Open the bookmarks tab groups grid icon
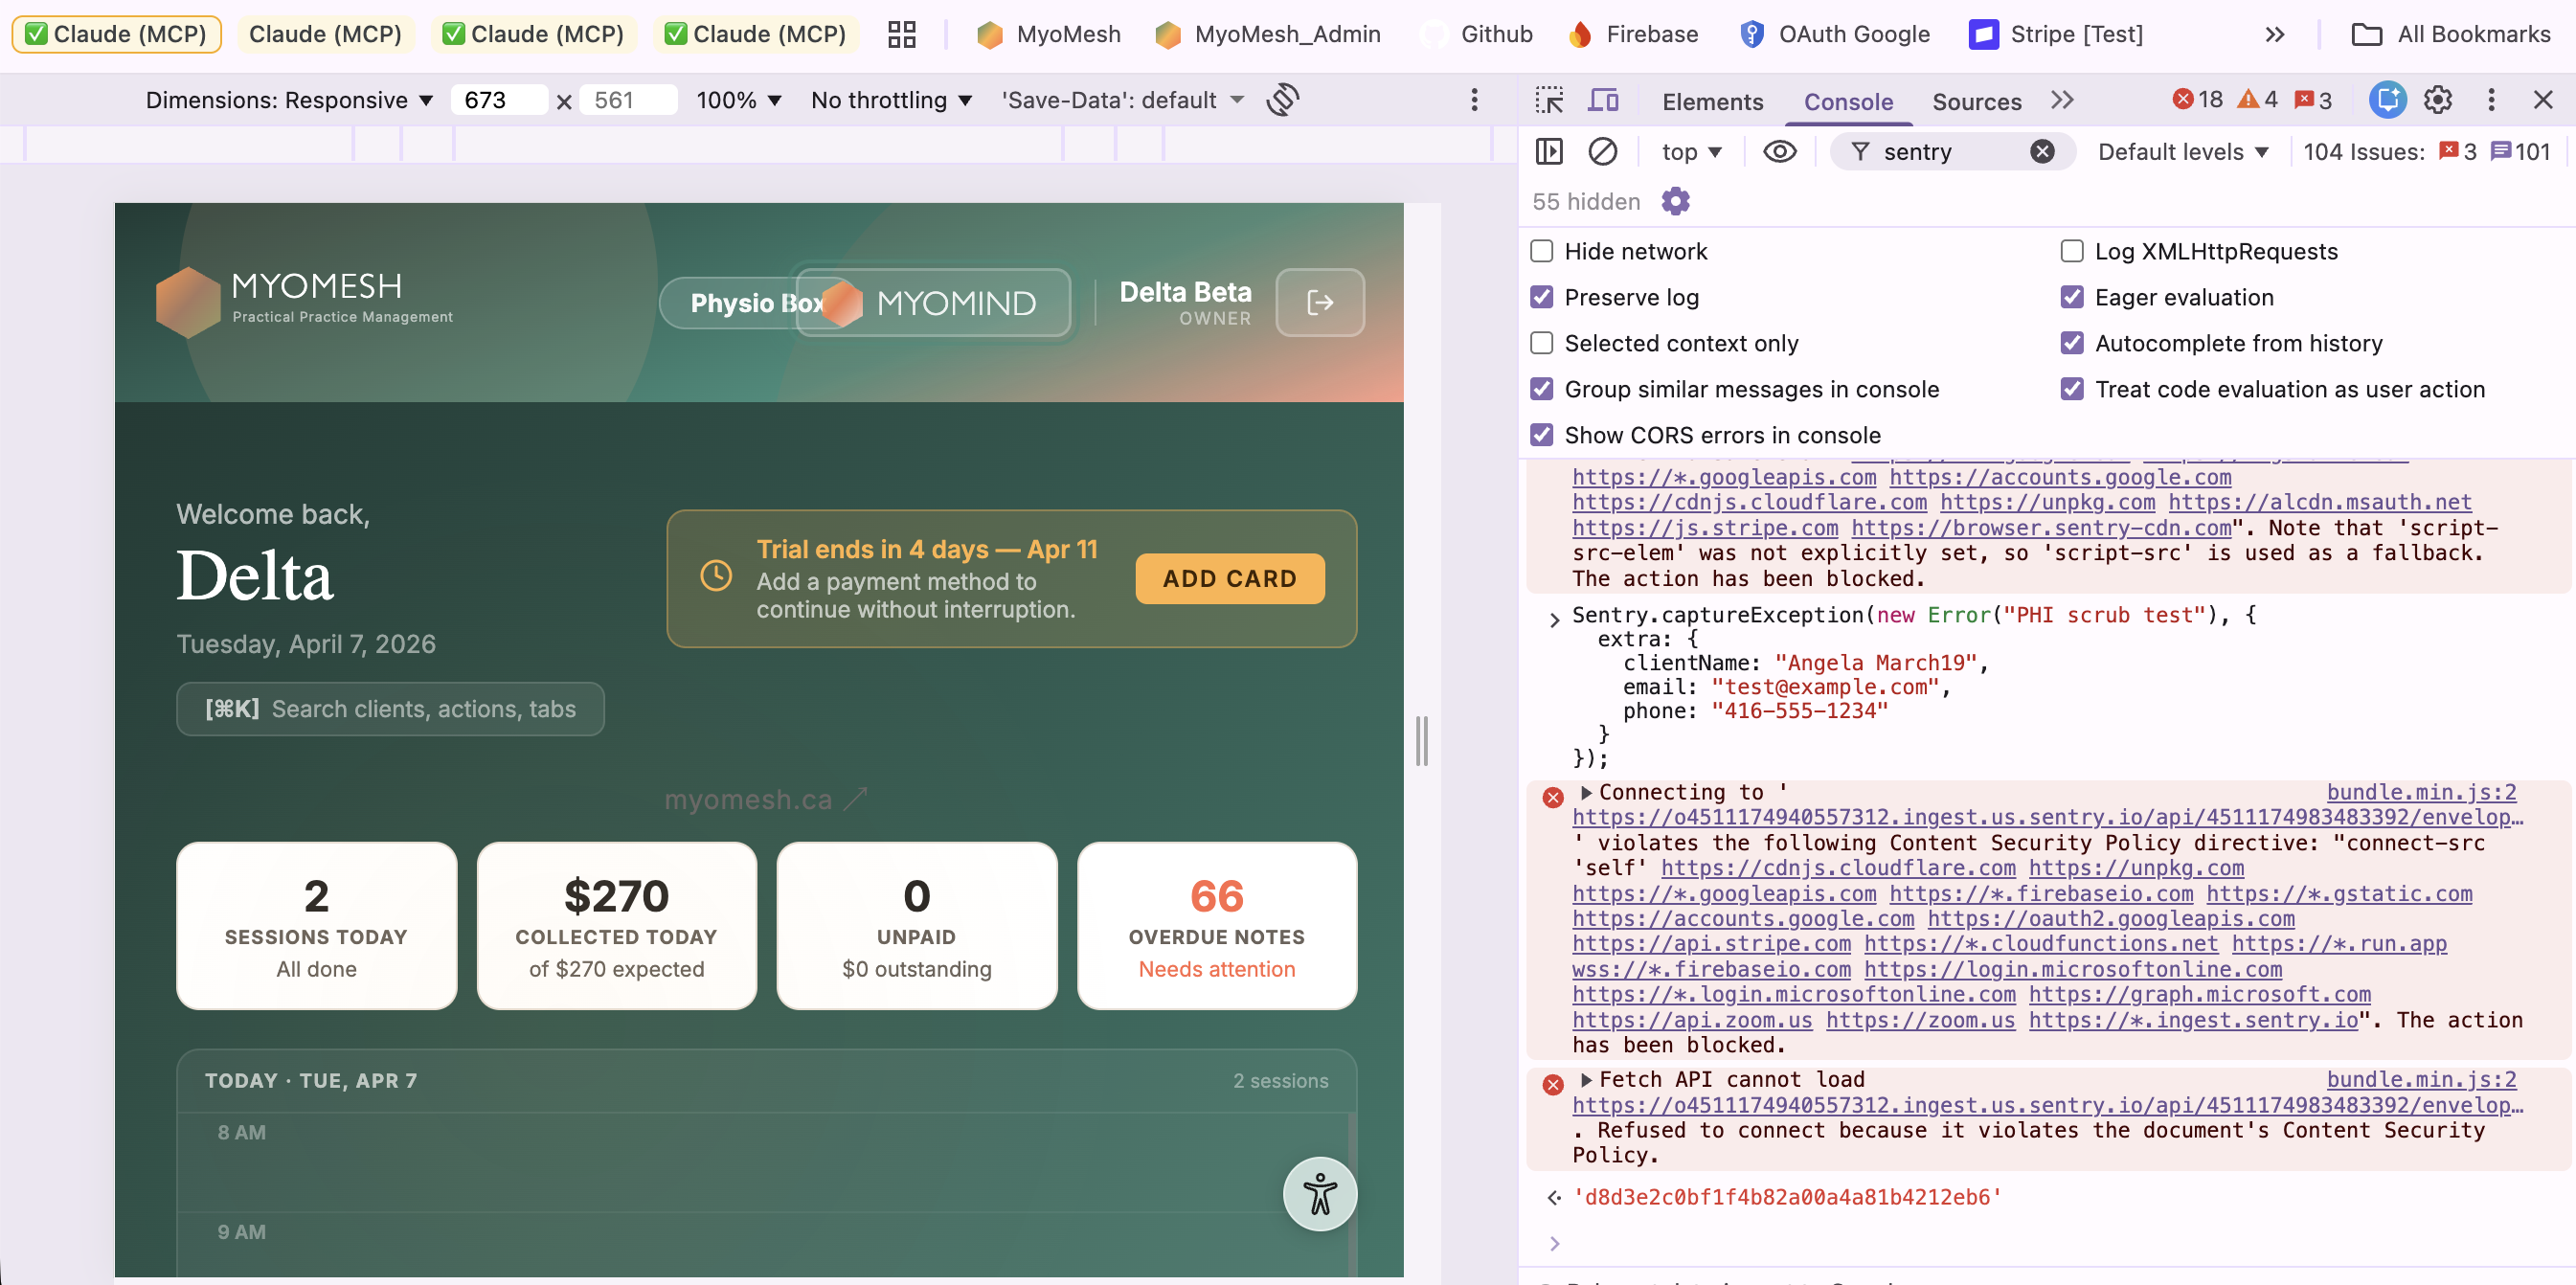 (x=901, y=34)
